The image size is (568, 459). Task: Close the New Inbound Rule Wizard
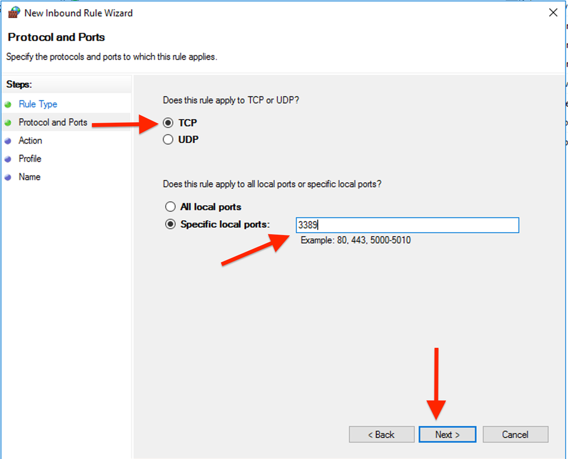pyautogui.click(x=553, y=12)
